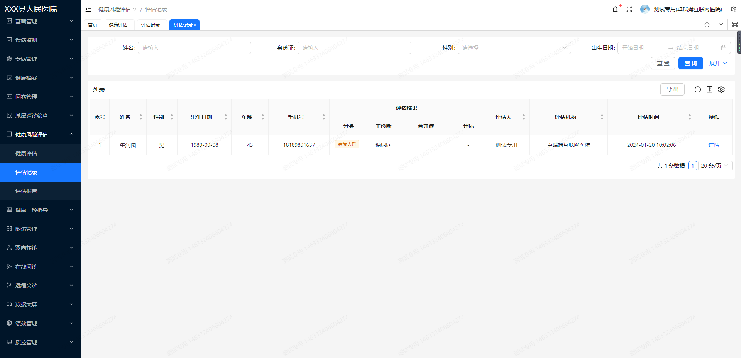Click the 质控管理 sidebar icon
The image size is (741, 358).
(x=9, y=342)
